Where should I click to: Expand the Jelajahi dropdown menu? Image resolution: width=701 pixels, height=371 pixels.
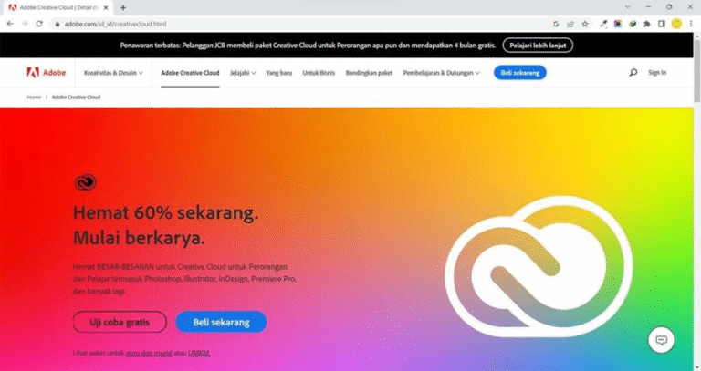coord(243,73)
